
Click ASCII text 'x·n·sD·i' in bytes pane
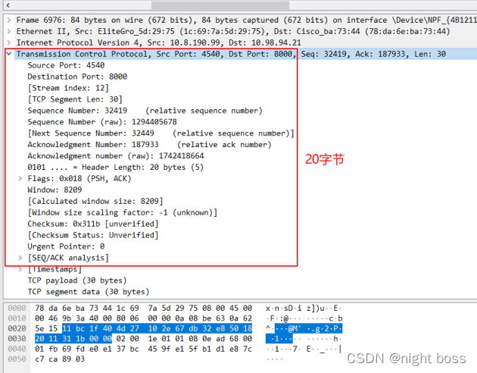(283, 308)
